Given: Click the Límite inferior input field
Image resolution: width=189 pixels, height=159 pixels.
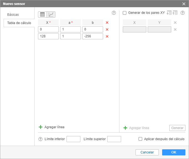Looking at the screenshot, I should [73, 139].
